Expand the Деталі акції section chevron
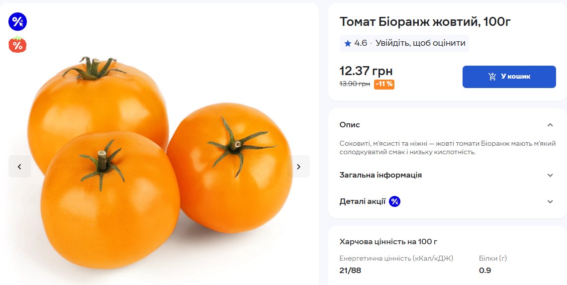 (550, 201)
